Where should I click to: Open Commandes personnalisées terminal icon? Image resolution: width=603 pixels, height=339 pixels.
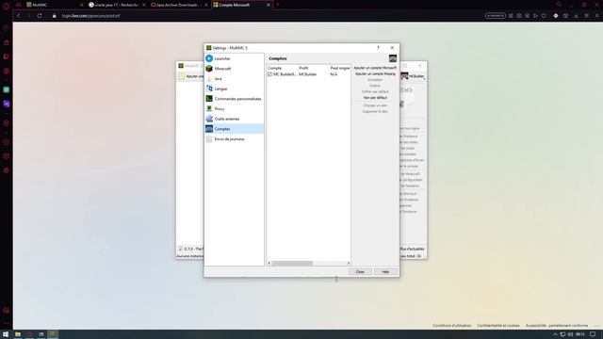[209, 98]
